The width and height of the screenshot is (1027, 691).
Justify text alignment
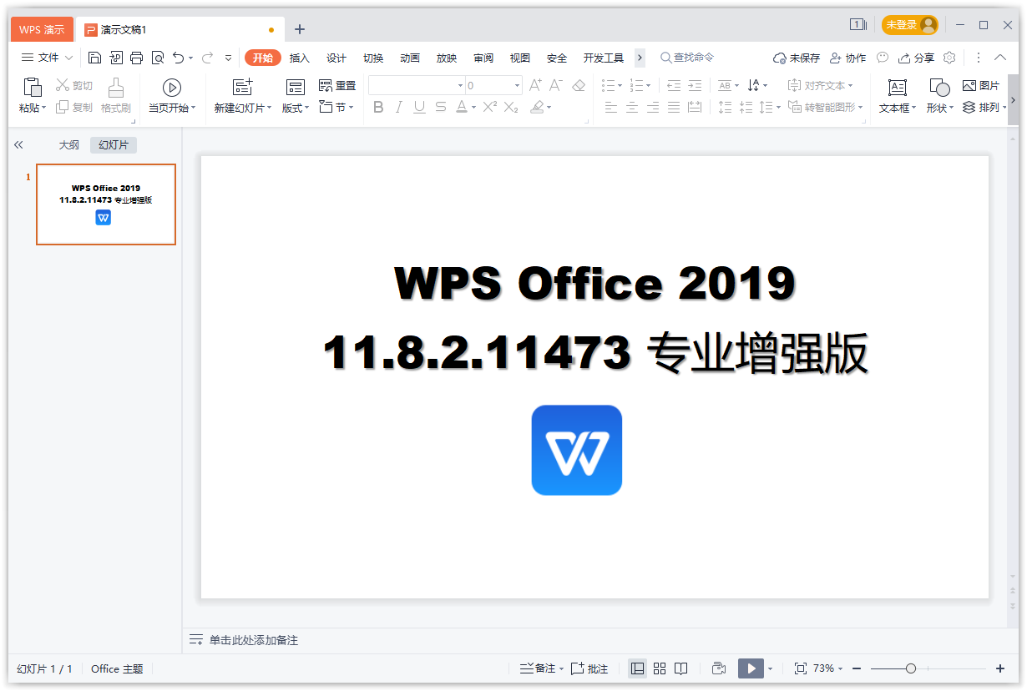coord(674,107)
